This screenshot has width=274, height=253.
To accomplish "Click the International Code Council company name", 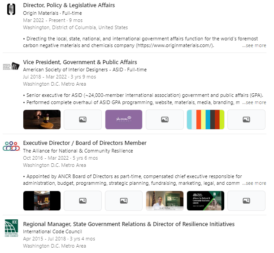I will tap(52, 231).
